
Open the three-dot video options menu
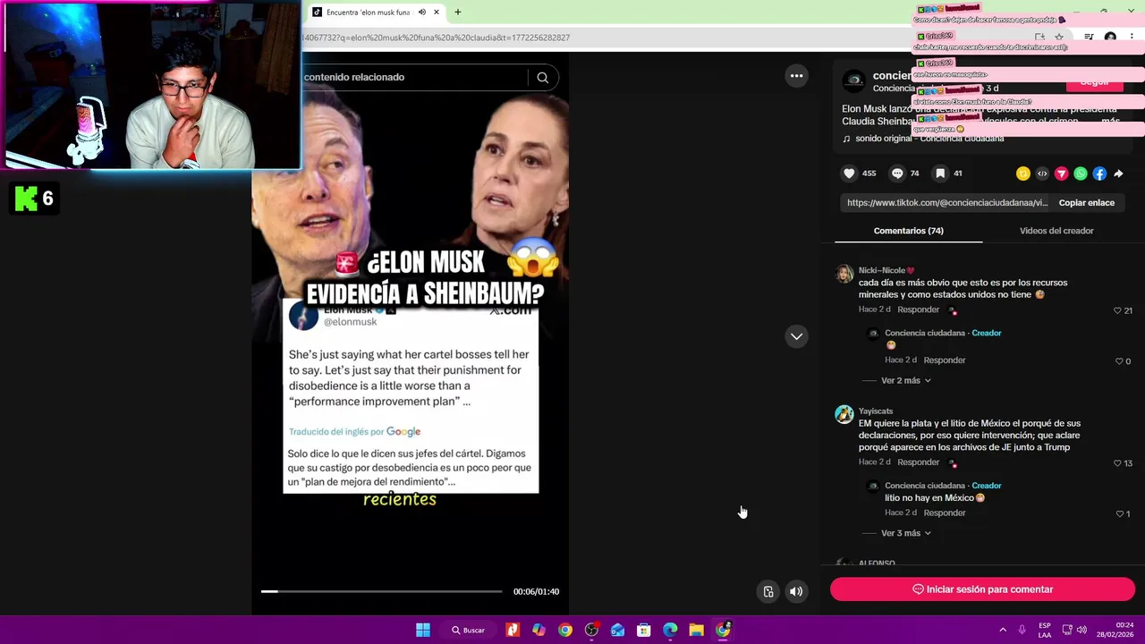pyautogui.click(x=796, y=76)
